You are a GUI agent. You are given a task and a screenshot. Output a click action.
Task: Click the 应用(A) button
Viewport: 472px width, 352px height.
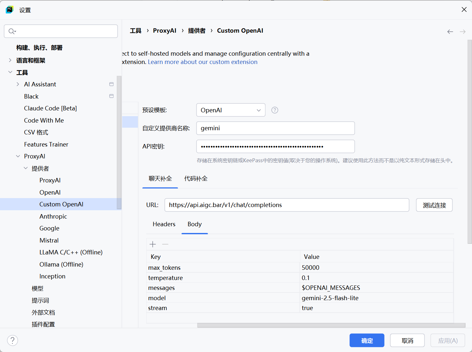coord(448,340)
